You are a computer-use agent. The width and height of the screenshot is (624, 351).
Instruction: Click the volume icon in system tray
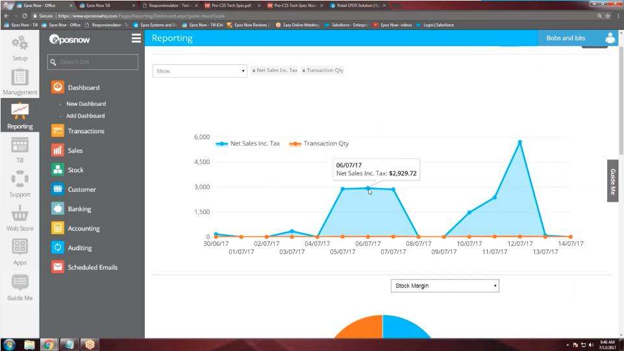591,345
